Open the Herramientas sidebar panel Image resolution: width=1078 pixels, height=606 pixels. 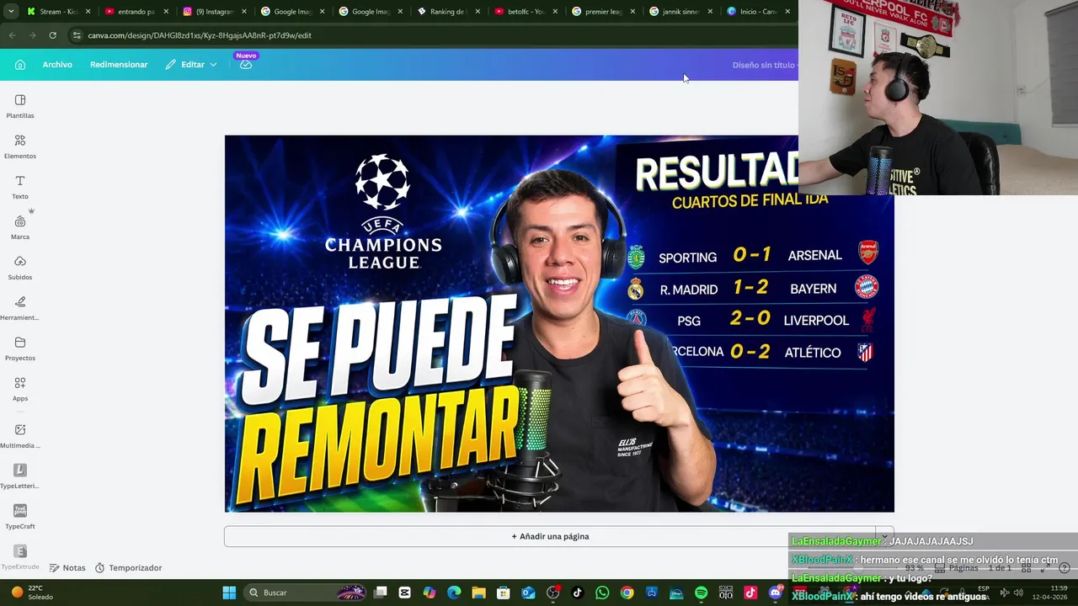20,308
